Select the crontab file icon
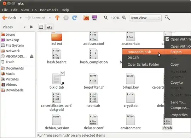 click(93, 97)
